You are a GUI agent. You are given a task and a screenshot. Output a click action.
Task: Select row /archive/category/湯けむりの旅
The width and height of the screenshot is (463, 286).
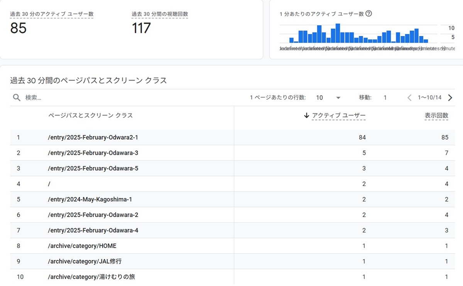[232, 277]
